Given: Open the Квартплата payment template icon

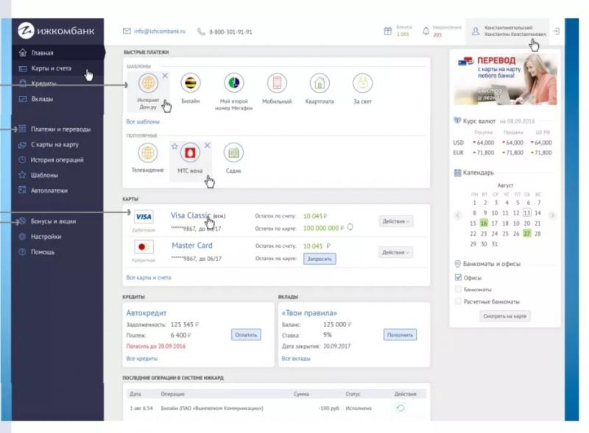Looking at the screenshot, I should (320, 82).
